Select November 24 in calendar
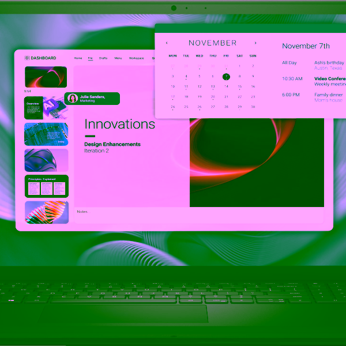This screenshot has height=346, width=346. point(173,107)
